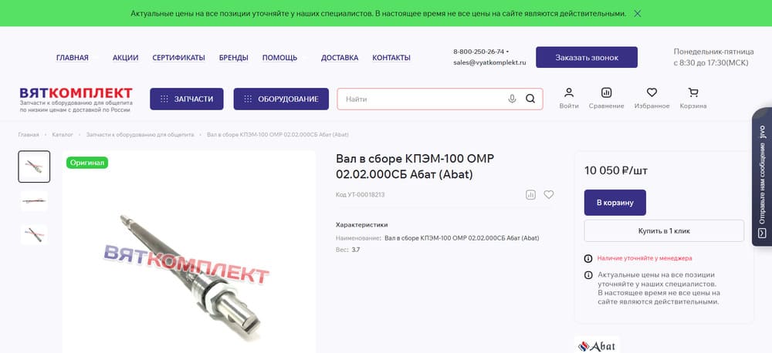This screenshot has height=353, width=772.
Task: Click the magnifier search icon
Action: pyautogui.click(x=530, y=99)
